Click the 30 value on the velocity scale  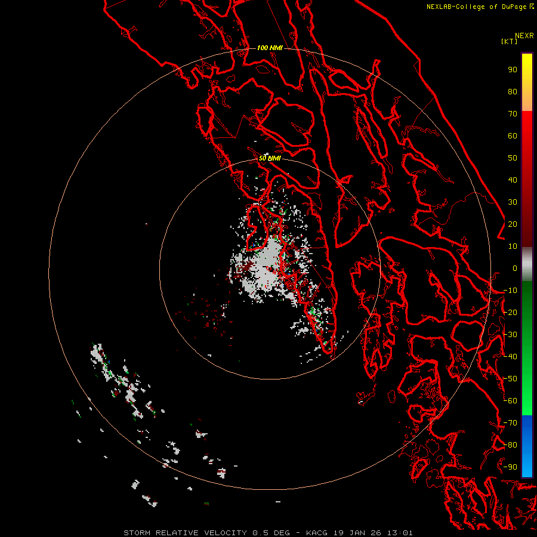513,202
